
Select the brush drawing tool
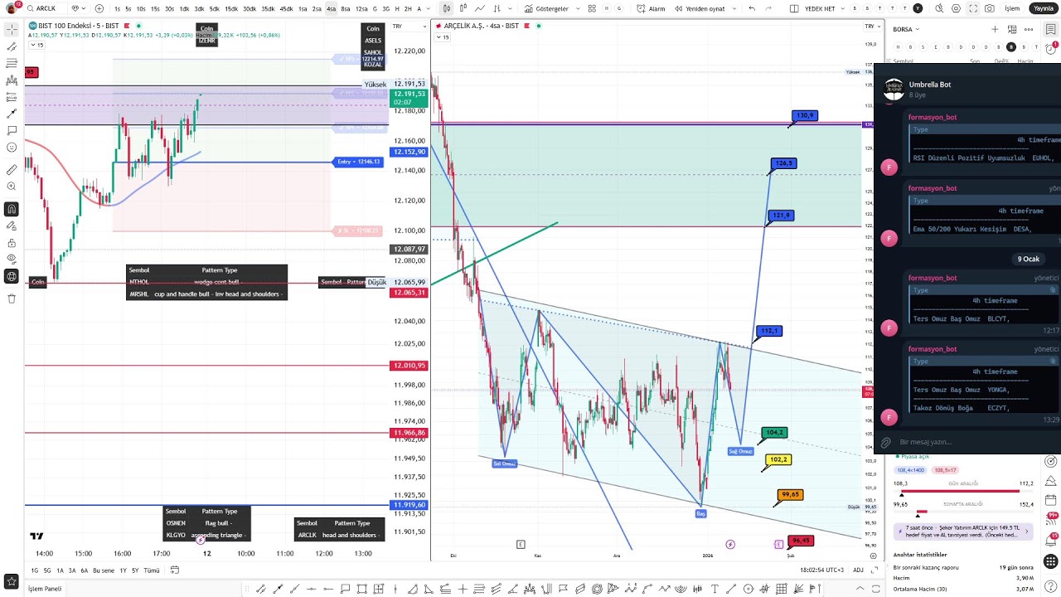point(12,114)
